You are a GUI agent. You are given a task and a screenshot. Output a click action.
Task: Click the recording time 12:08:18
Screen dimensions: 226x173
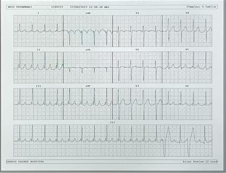point(95,7)
